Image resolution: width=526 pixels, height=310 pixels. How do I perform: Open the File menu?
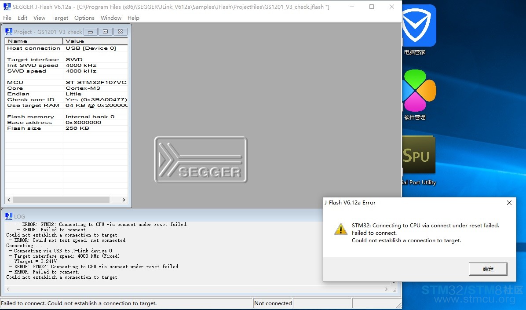(7, 18)
